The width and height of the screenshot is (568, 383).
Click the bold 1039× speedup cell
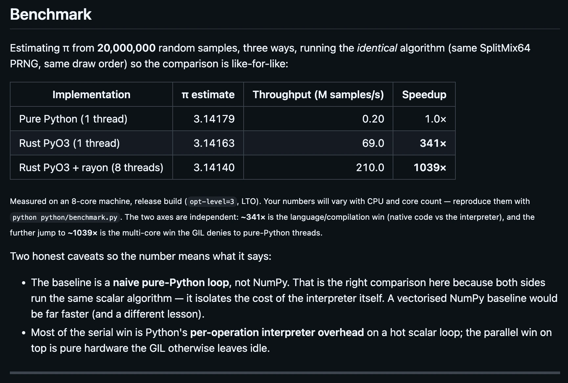click(x=430, y=168)
